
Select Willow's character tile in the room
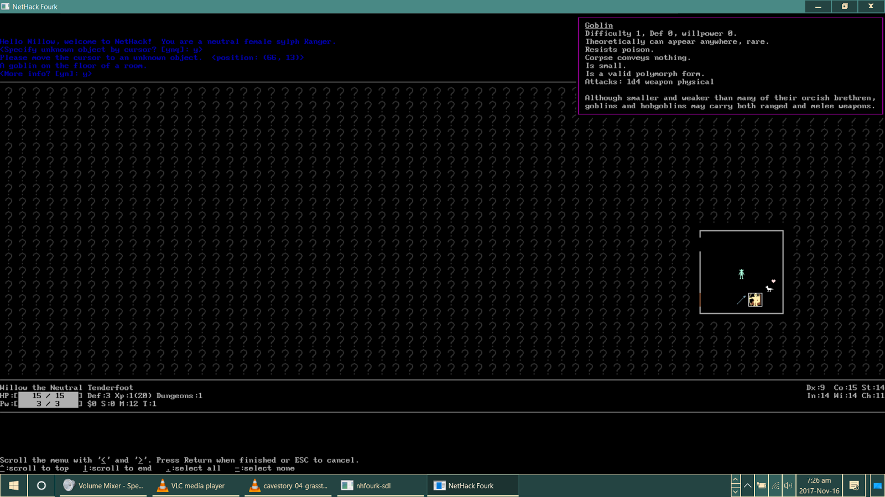(x=755, y=300)
